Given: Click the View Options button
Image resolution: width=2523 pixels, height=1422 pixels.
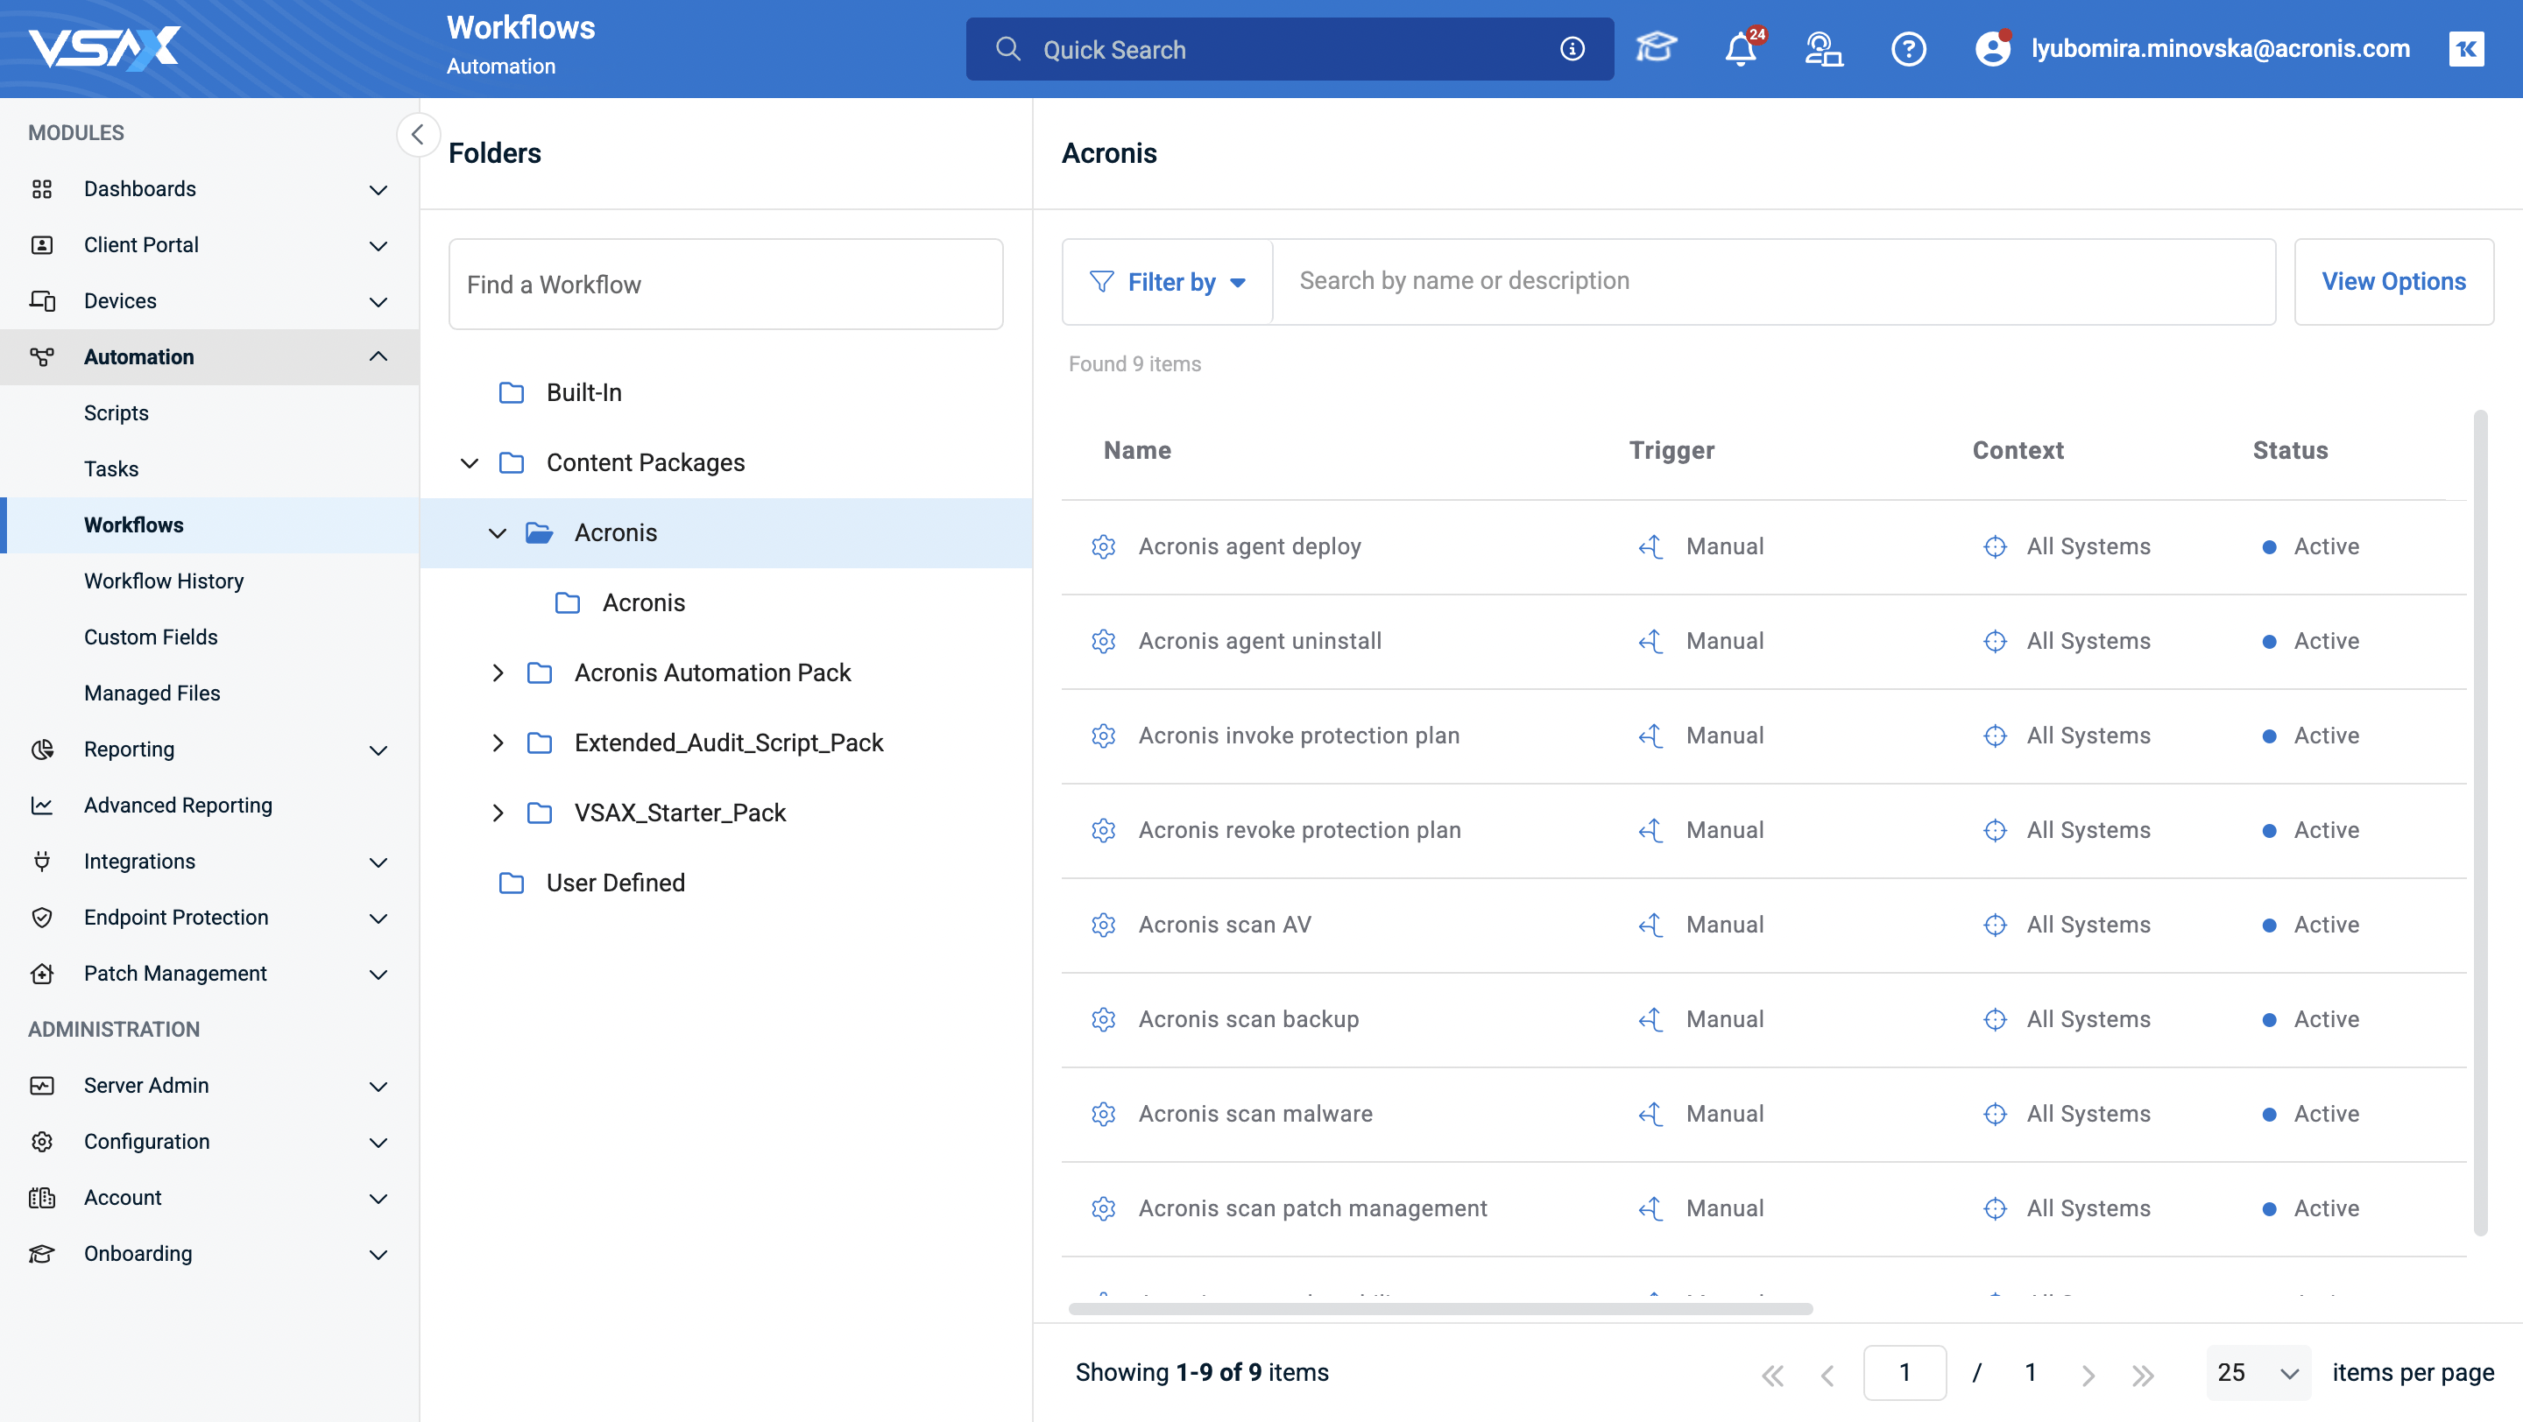Looking at the screenshot, I should click(x=2392, y=282).
